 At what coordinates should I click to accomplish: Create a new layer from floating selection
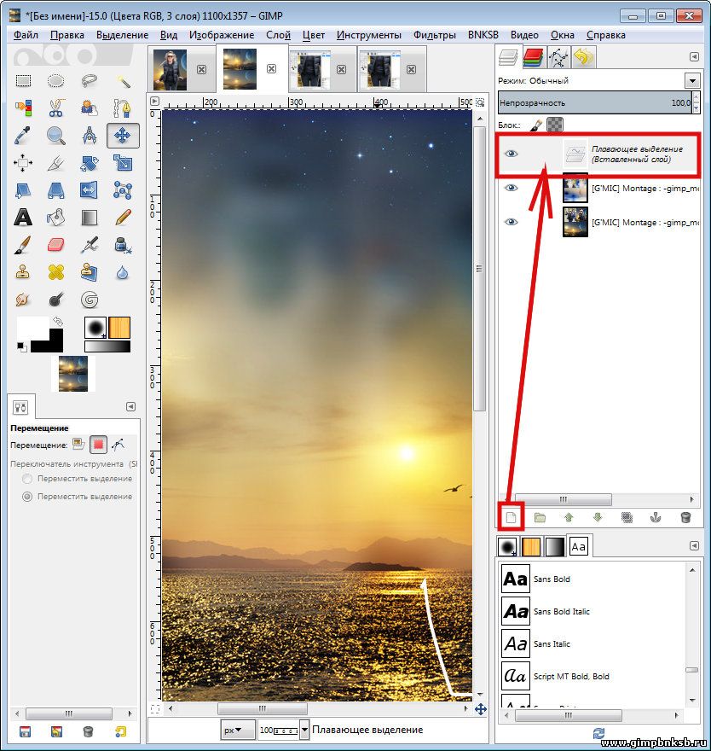511,517
